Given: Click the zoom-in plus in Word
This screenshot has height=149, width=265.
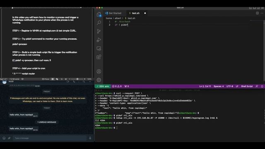Looking at the screenshot, I should coord(84,79).
